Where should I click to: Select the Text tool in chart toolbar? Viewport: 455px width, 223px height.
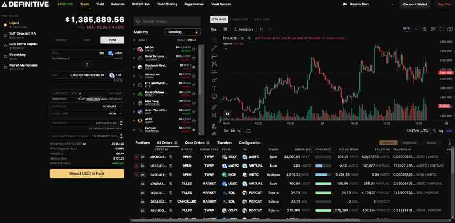point(214,88)
